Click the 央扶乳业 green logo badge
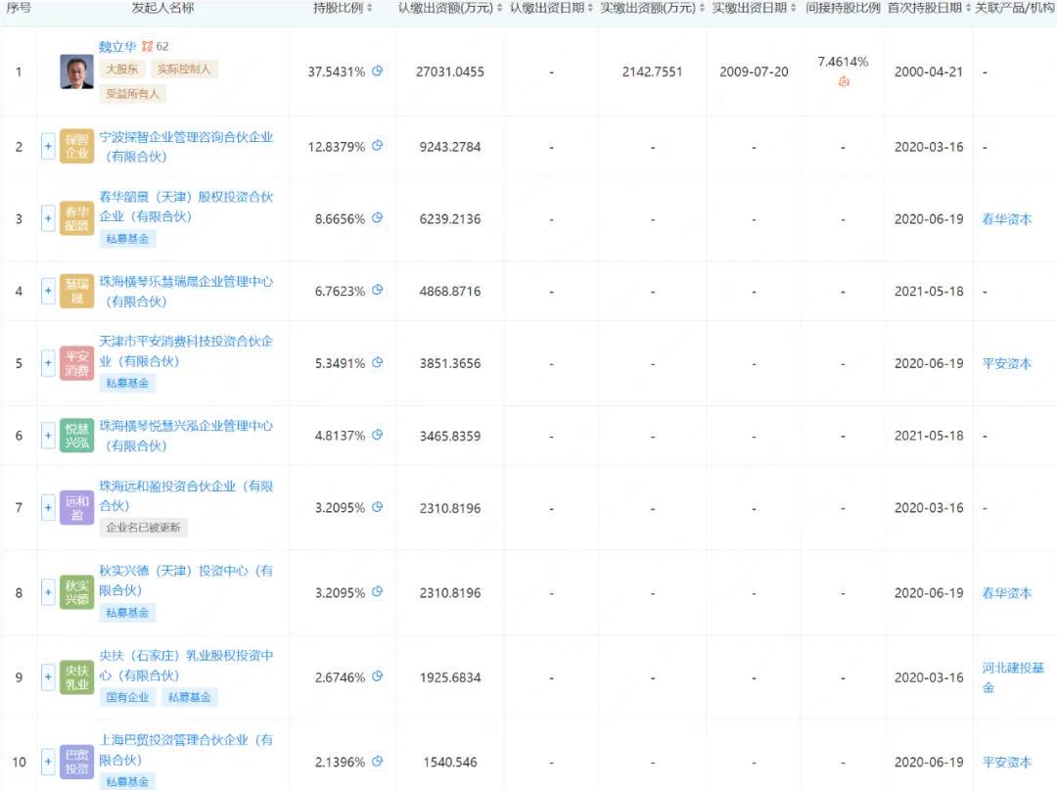Viewport: 1057px width, 790px height. click(x=77, y=676)
